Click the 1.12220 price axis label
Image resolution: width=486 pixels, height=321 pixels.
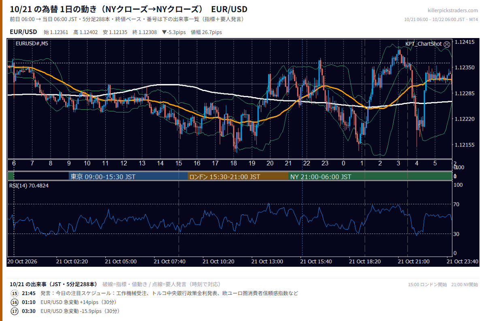(465, 119)
